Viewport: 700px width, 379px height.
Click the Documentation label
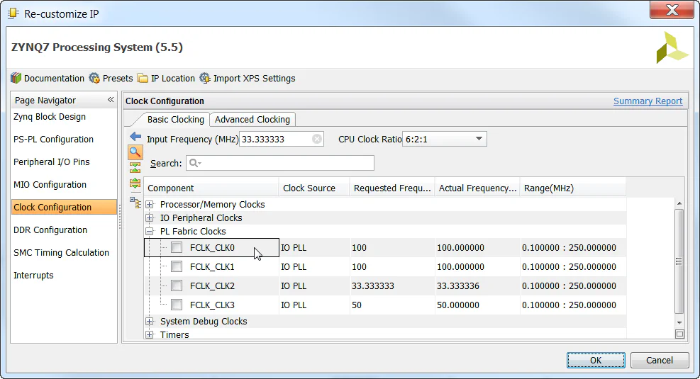click(x=54, y=79)
